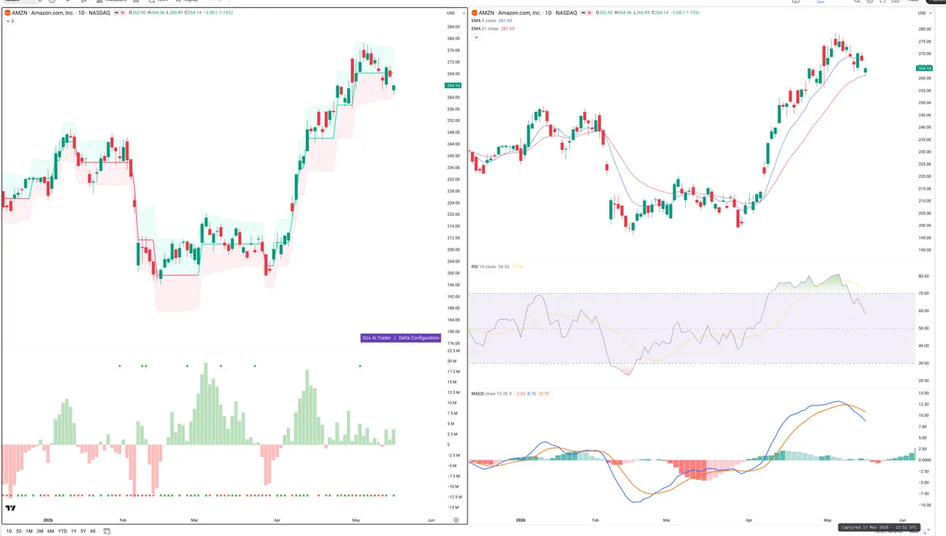This screenshot has height=536, width=946.
Task: Click the Amazon logo icon on left chart
Action: tap(7, 13)
